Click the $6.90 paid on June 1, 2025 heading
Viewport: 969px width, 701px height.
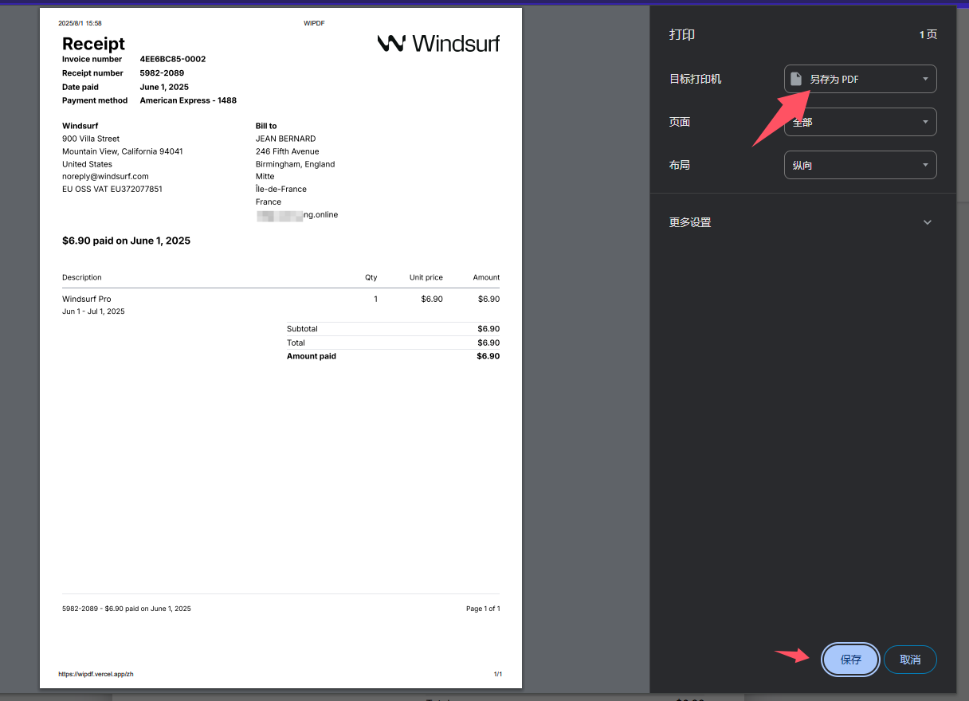126,241
